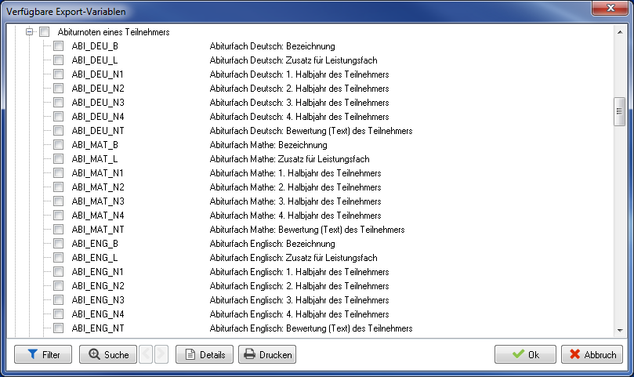The image size is (634, 377).
Task: Click the scrollbar up arrow
Action: [619, 32]
